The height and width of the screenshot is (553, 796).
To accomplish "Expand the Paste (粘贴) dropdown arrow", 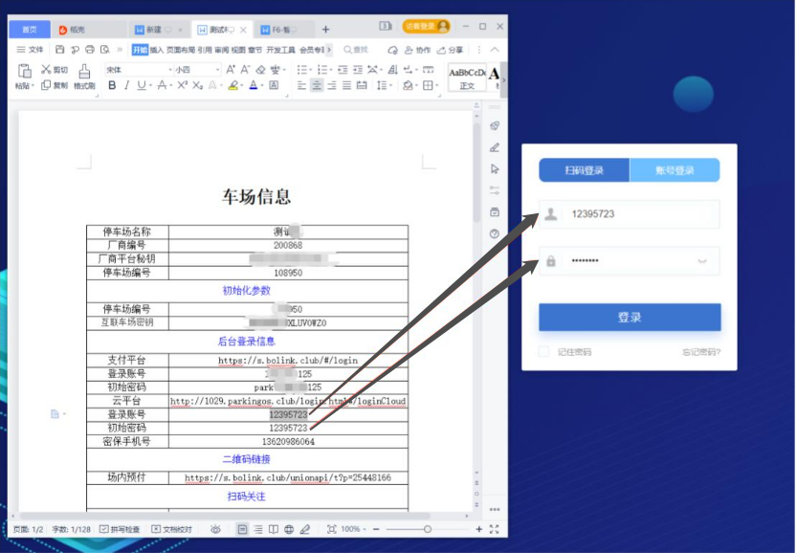I will 33,86.
